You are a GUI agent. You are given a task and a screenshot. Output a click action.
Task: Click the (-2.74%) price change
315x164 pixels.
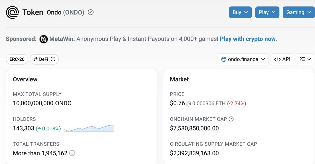[237, 103]
